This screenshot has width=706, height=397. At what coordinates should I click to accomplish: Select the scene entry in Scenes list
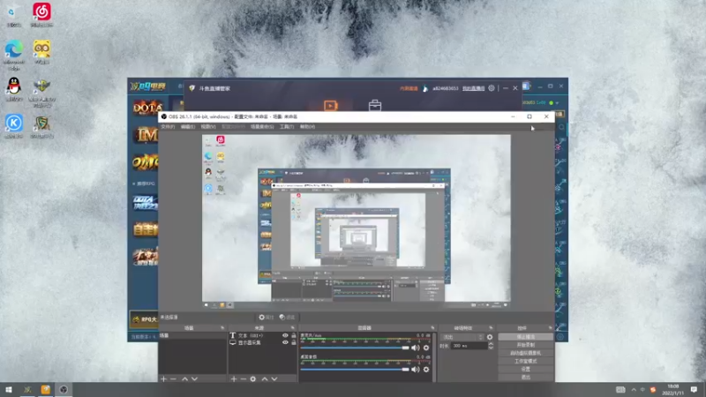click(192, 336)
